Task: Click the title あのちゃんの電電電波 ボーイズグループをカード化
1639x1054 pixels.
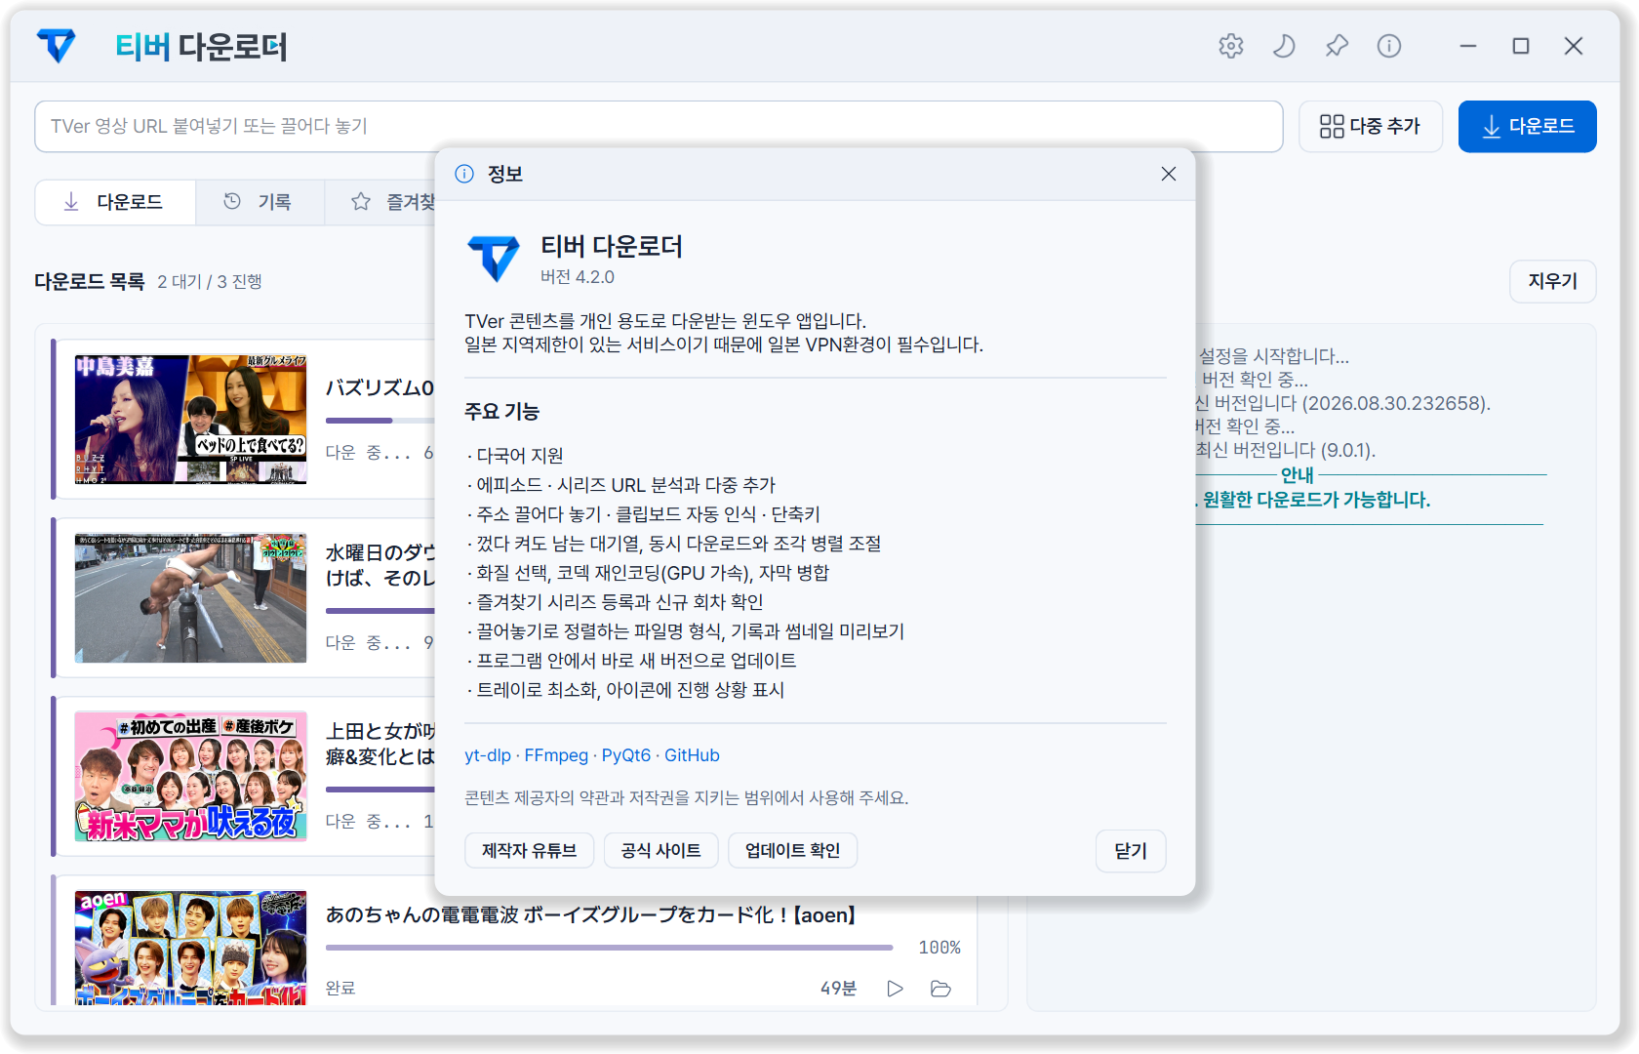Action: click(591, 914)
